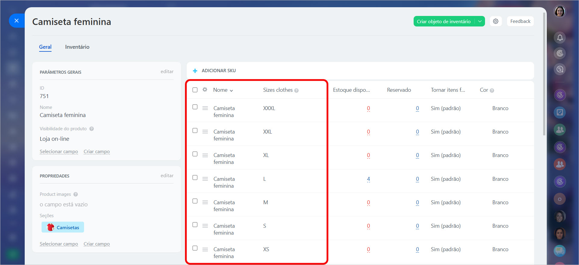Close the Camiseta feminina side panel

click(17, 21)
